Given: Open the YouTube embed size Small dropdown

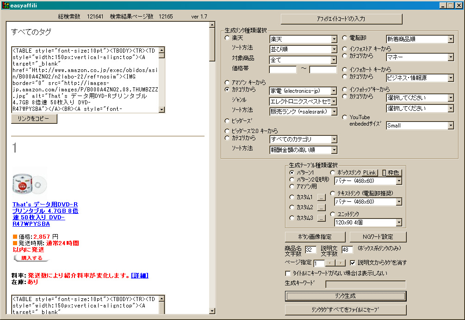Looking at the screenshot, I should click(x=420, y=126).
